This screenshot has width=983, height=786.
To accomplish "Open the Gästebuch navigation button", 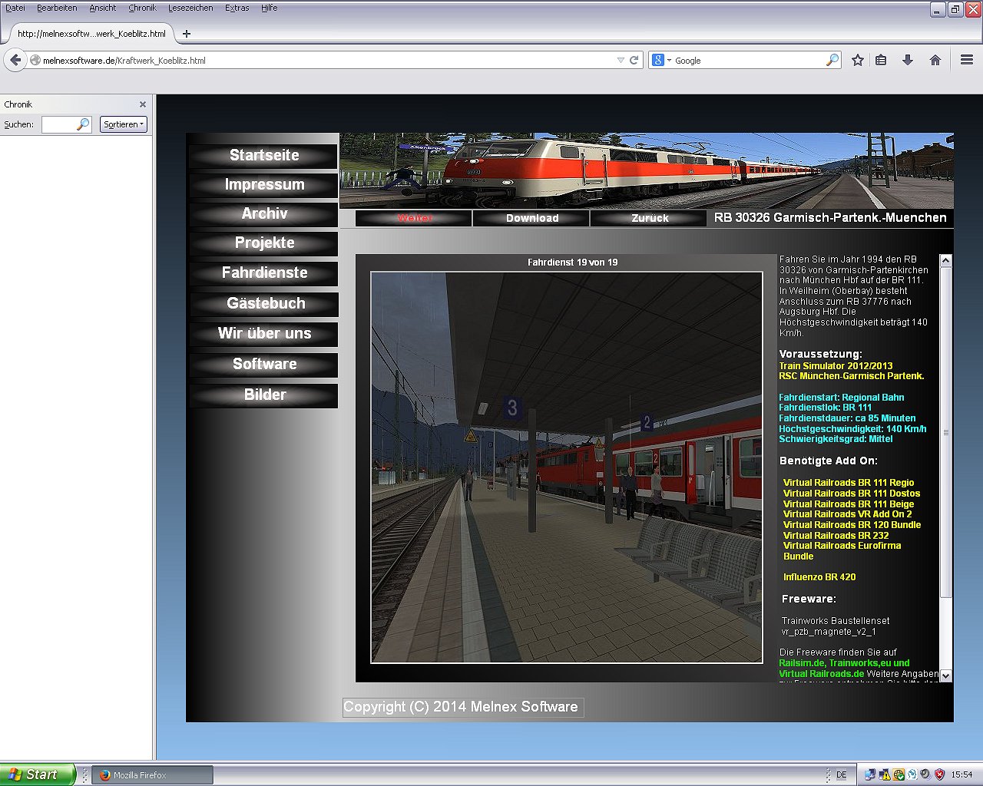I will pos(264,303).
